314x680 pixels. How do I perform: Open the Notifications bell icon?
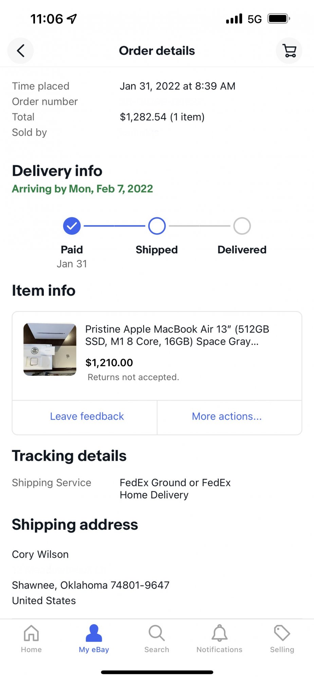pyautogui.click(x=220, y=633)
